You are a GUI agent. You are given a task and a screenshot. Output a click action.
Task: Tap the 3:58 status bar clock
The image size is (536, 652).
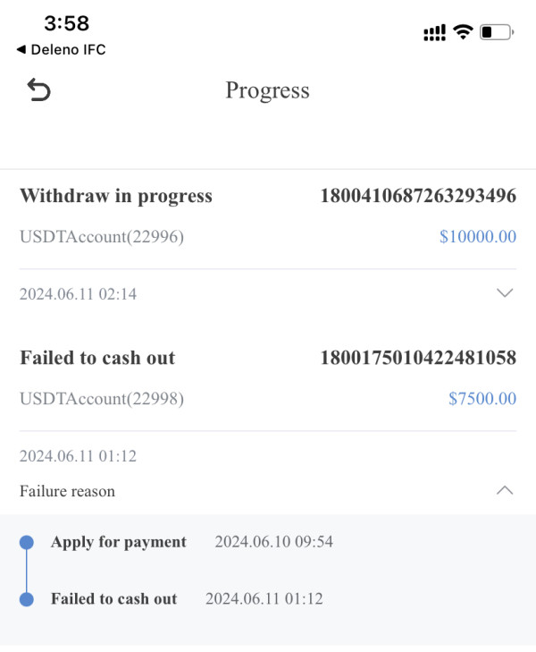pyautogui.click(x=66, y=23)
